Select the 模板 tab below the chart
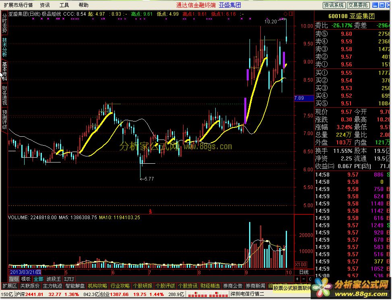 click(26, 279)
